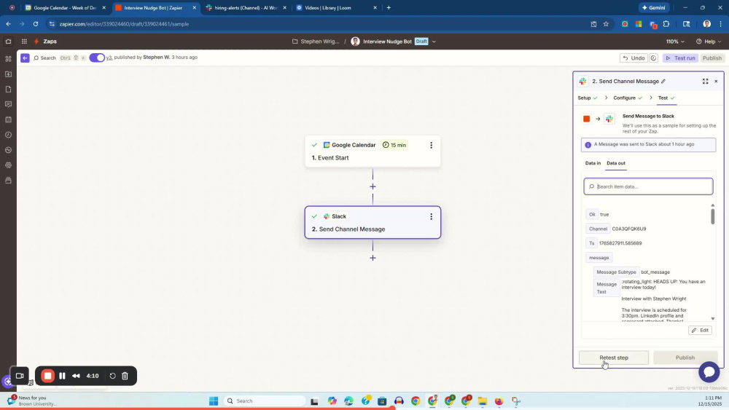Open Zapier home icon in top bar
Viewport: 729px width, 410px height.
(8, 42)
